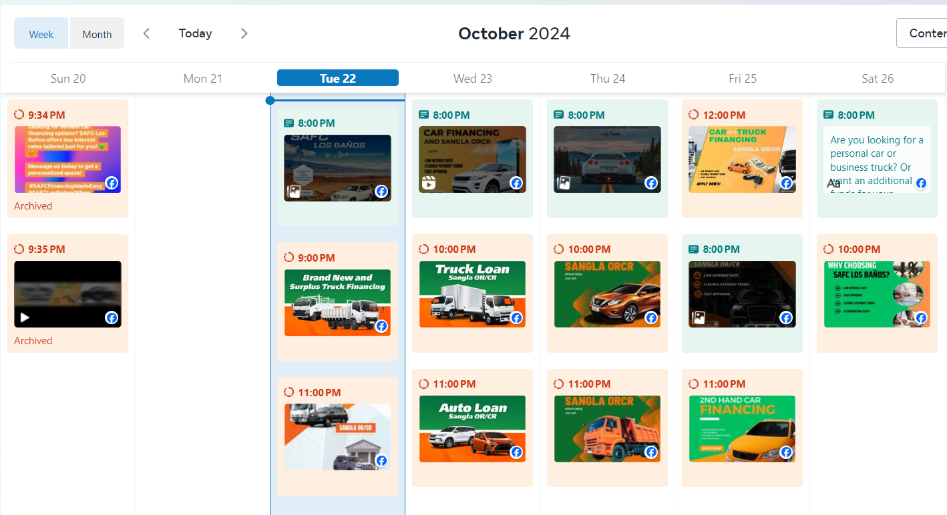Switch to the Week view tab
947x515 pixels.
[41, 34]
